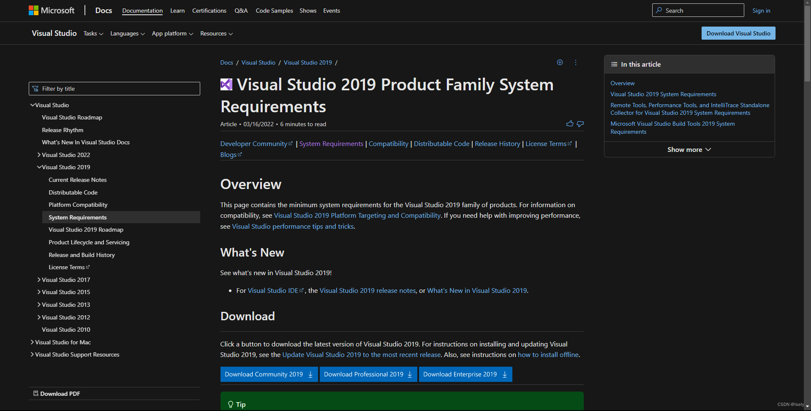This screenshot has height=411, width=811.
Task: Click Microsoft Visual Studio Build Tools 2019 outline link
Action: coord(672,127)
